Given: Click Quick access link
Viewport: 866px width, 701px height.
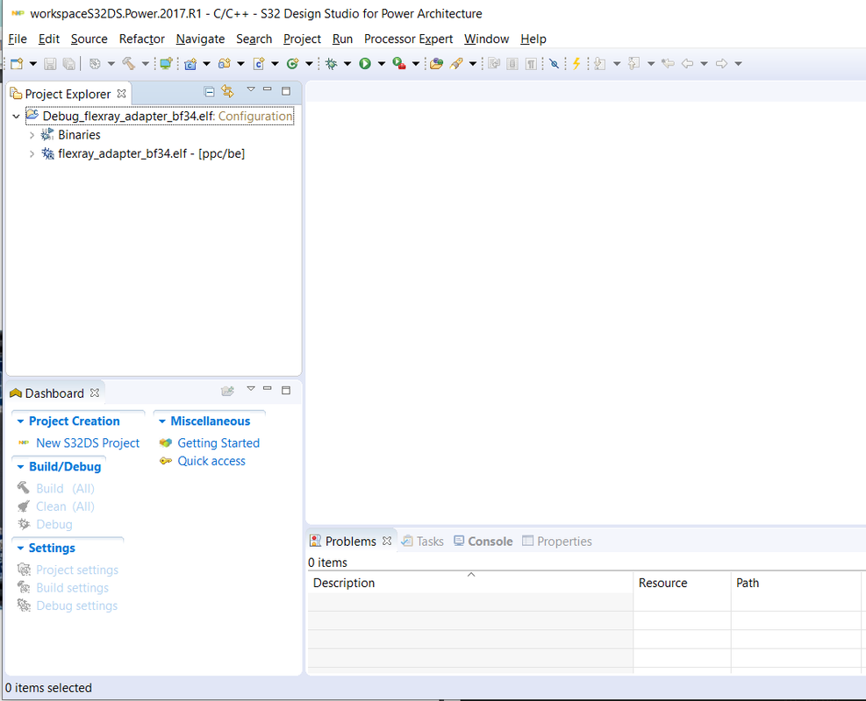Looking at the screenshot, I should pos(211,461).
